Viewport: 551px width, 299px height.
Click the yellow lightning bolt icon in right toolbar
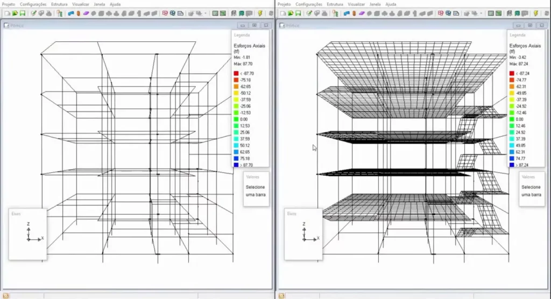tap(535, 13)
